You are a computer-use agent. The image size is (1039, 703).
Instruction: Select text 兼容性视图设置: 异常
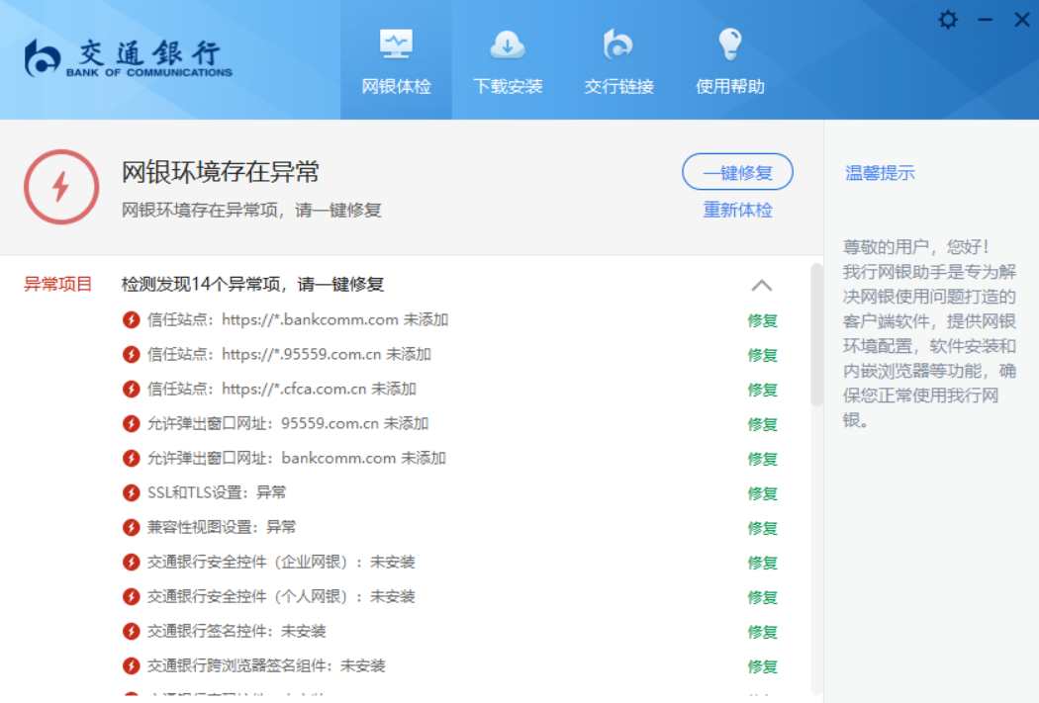(x=222, y=527)
